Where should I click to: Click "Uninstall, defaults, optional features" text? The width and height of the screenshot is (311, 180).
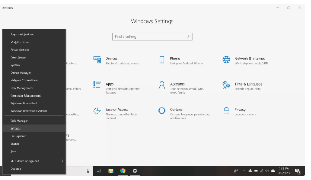123,90
